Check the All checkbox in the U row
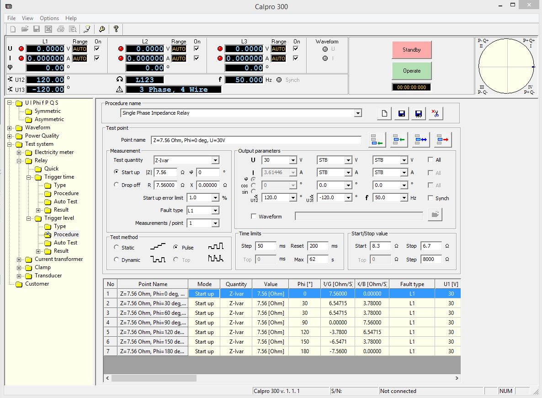542x398 pixels. pyautogui.click(x=430, y=159)
